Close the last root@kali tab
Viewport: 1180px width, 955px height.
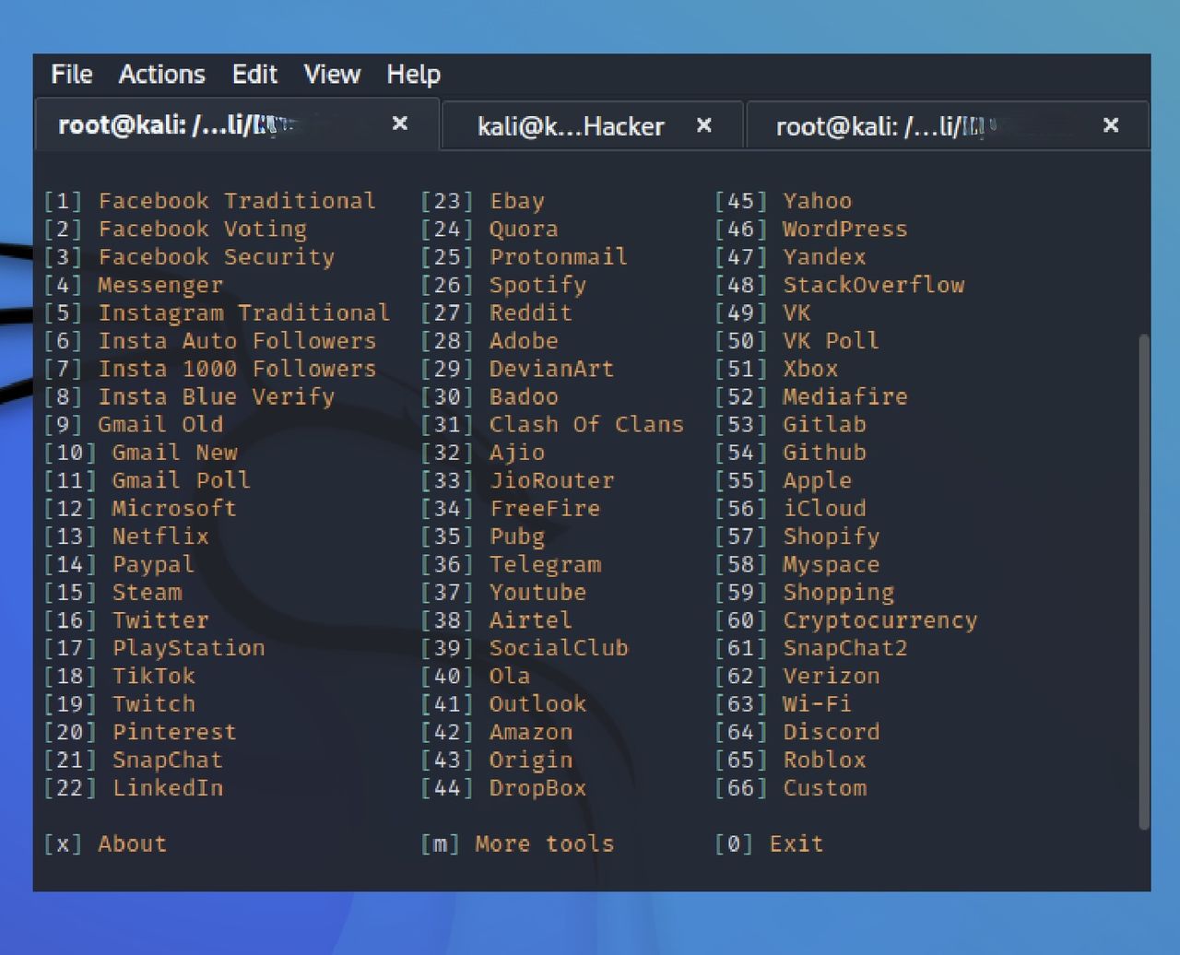(x=1111, y=124)
